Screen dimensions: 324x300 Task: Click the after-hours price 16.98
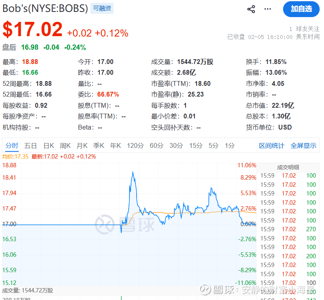tap(30, 47)
